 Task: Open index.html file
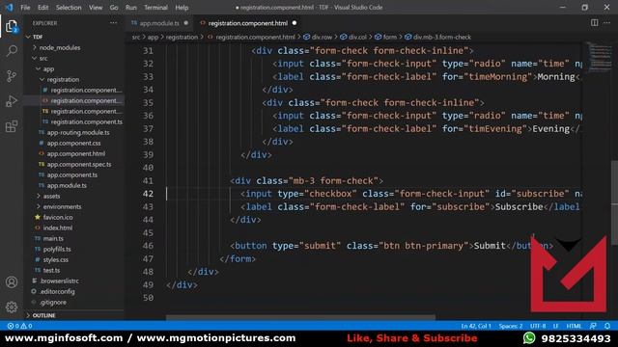pyautogui.click(x=58, y=227)
